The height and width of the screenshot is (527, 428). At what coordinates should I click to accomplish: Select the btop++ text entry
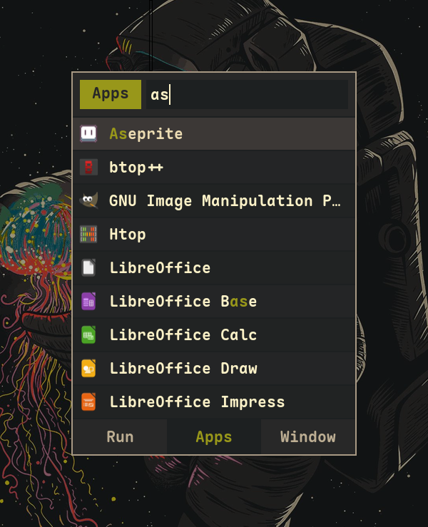point(136,168)
